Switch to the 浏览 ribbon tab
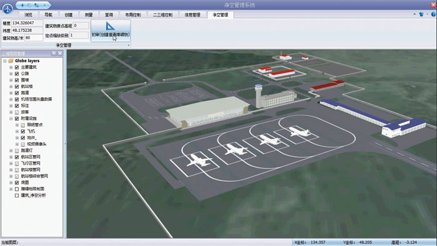Viewport: 437px width, 246px height. 28,15
